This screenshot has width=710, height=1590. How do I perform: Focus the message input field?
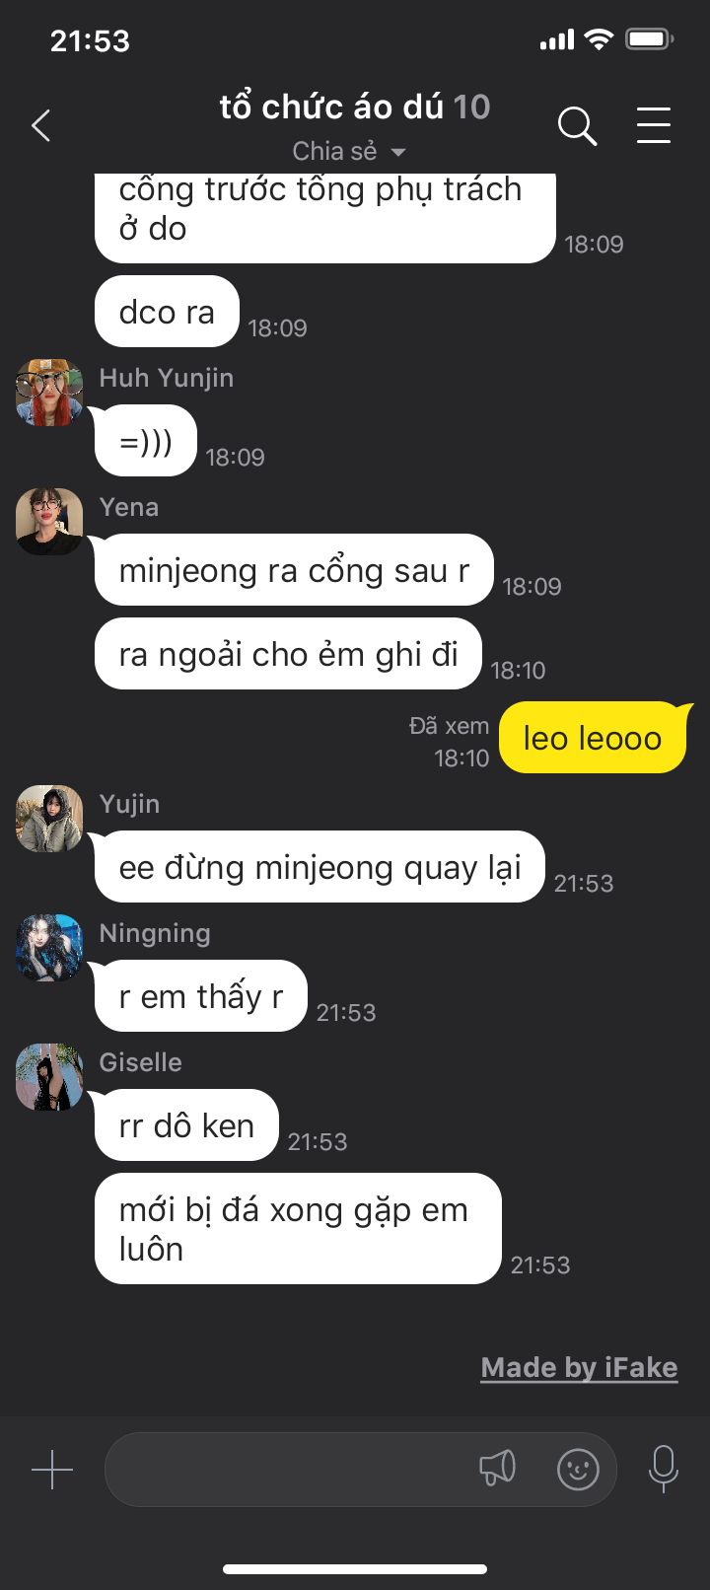click(361, 1469)
